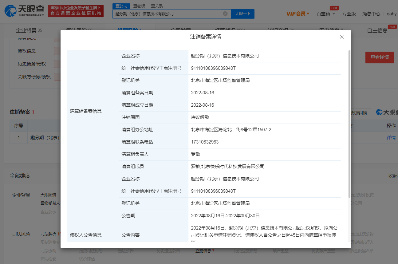Click the 天眼查 logo icon
398x264 pixels.
(x=11, y=11)
